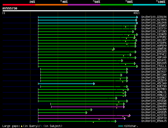Click the cyan ~100% identity legend segment
The image size is (168, 128).
tap(149, 5)
